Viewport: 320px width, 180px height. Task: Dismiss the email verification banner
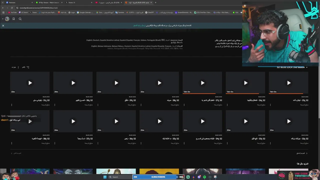coord(3,25)
